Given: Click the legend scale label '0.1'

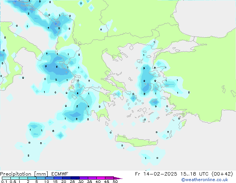Looking at the screenshot, I should point(4,182).
